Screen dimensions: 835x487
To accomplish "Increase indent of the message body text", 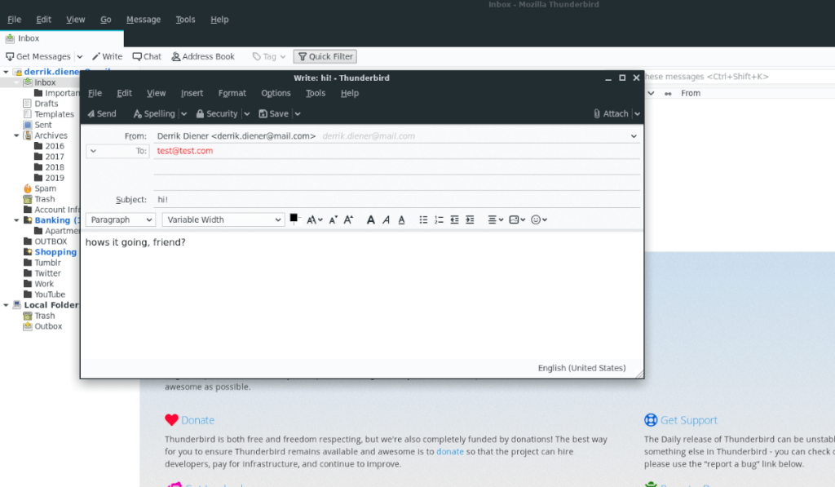I will pyautogui.click(x=471, y=219).
